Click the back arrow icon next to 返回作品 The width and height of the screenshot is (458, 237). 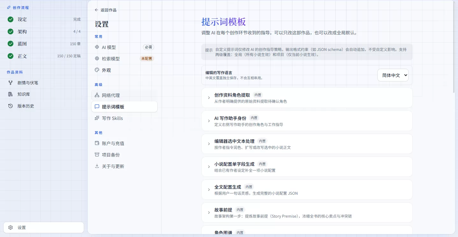pos(97,10)
